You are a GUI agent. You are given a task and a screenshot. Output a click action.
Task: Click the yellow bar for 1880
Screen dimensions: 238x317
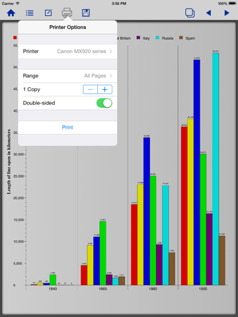140,234
